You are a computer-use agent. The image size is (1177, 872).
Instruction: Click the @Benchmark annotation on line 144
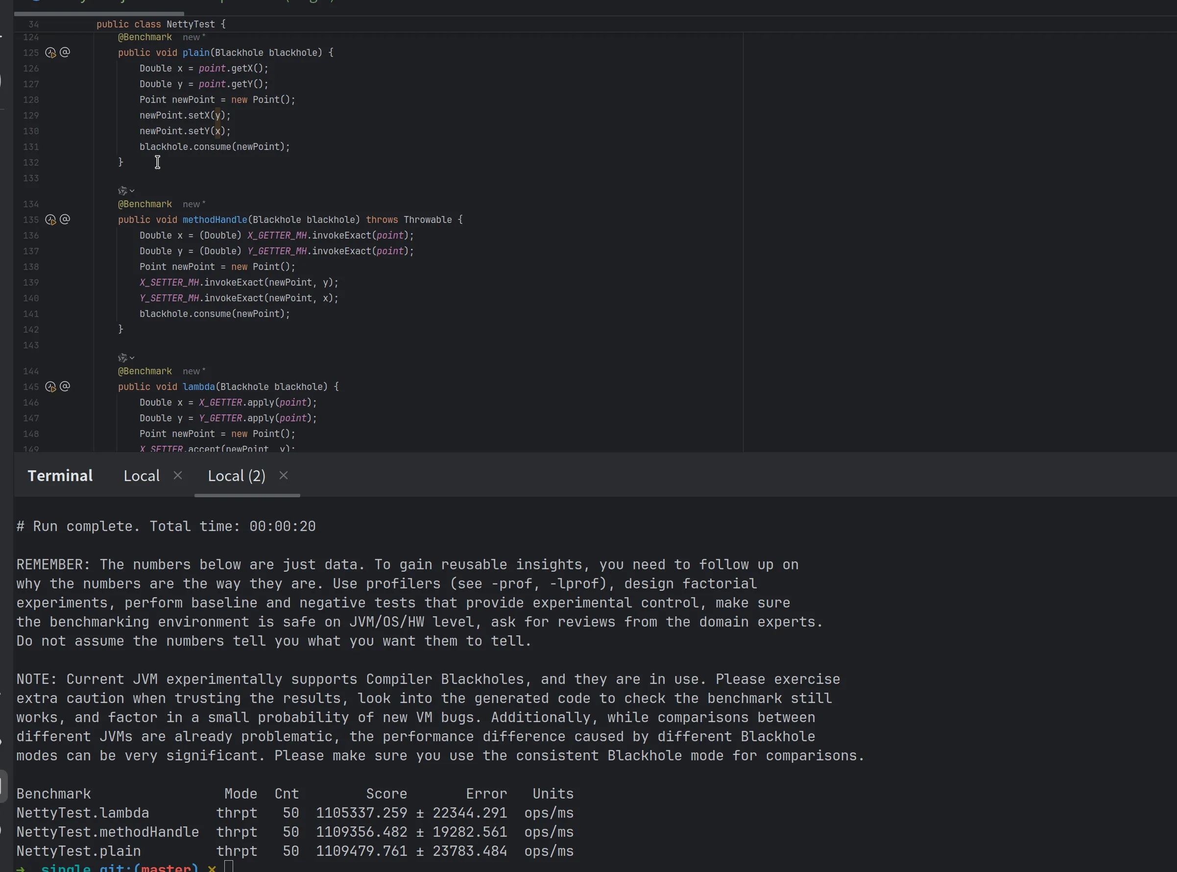click(x=144, y=372)
